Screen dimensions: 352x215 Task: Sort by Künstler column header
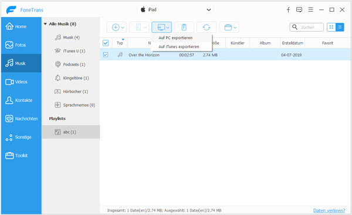point(237,43)
